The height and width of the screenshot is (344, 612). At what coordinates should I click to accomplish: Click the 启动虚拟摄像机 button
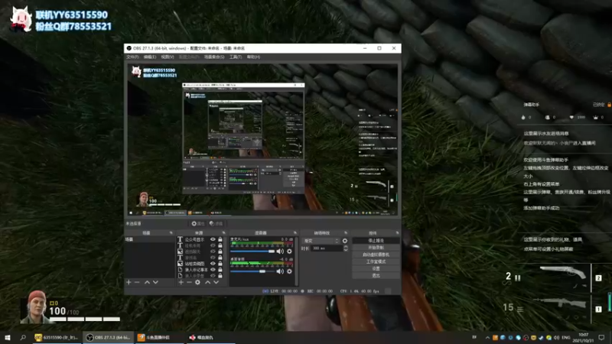[376, 255]
